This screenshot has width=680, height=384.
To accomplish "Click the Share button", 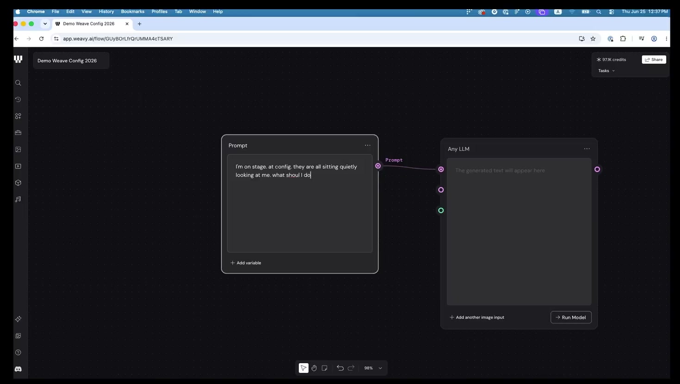I will tap(654, 60).
